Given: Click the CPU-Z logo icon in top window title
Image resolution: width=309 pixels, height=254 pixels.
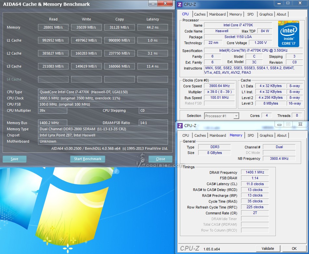Looking at the screenshot, I should (180, 4).
